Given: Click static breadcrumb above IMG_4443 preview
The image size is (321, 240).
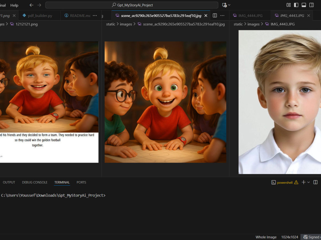Looking at the screenshot, I should [238, 24].
